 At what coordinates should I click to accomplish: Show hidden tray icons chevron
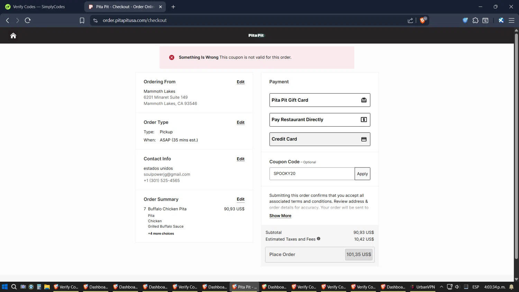click(441, 287)
